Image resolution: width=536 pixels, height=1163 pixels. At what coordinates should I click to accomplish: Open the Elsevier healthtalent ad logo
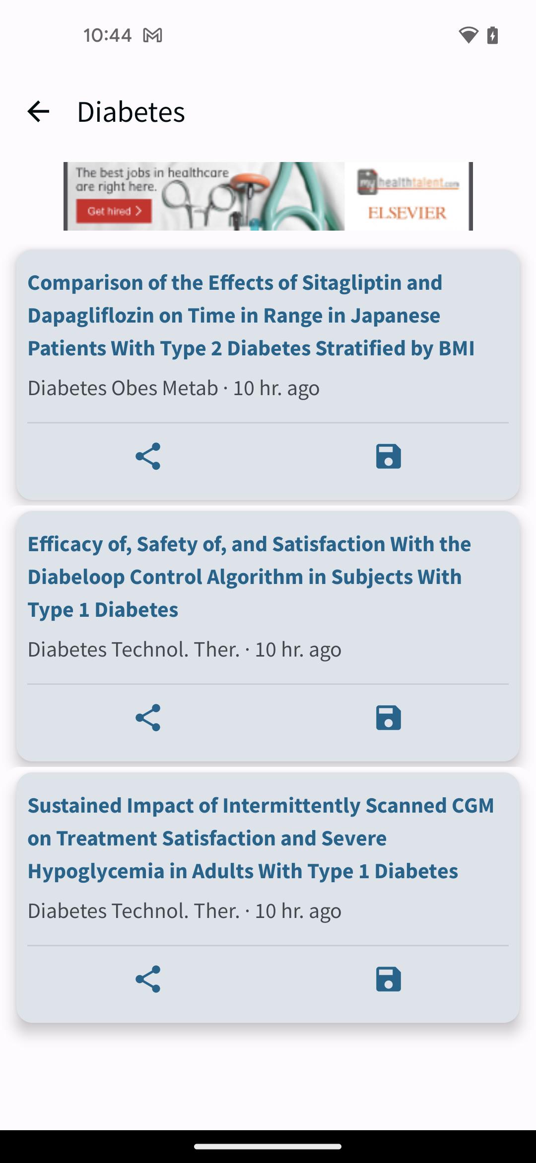[407, 196]
